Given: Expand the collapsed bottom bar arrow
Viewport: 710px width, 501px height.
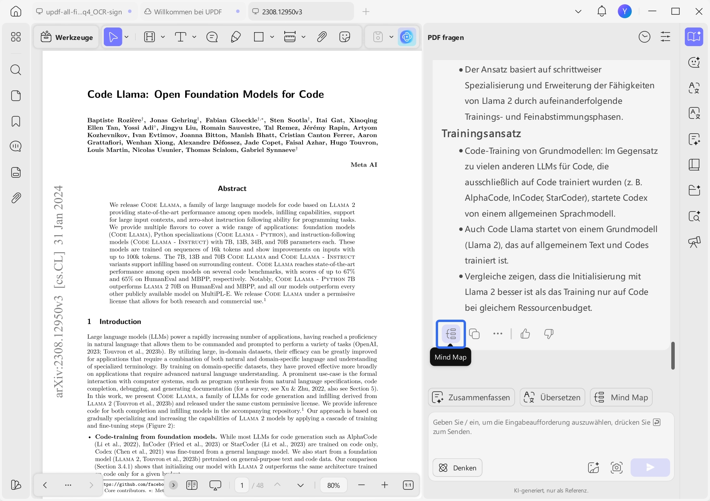Looking at the screenshot, I should click(174, 485).
